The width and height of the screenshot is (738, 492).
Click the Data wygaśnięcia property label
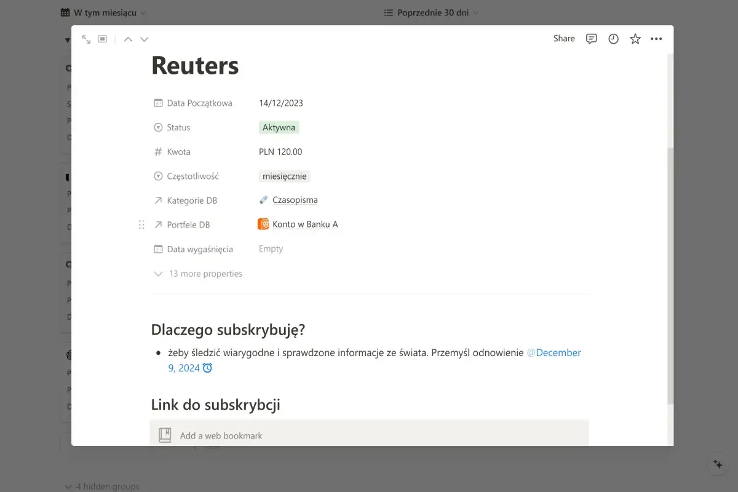(200, 249)
